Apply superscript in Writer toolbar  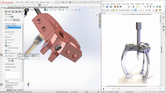point(147,10)
